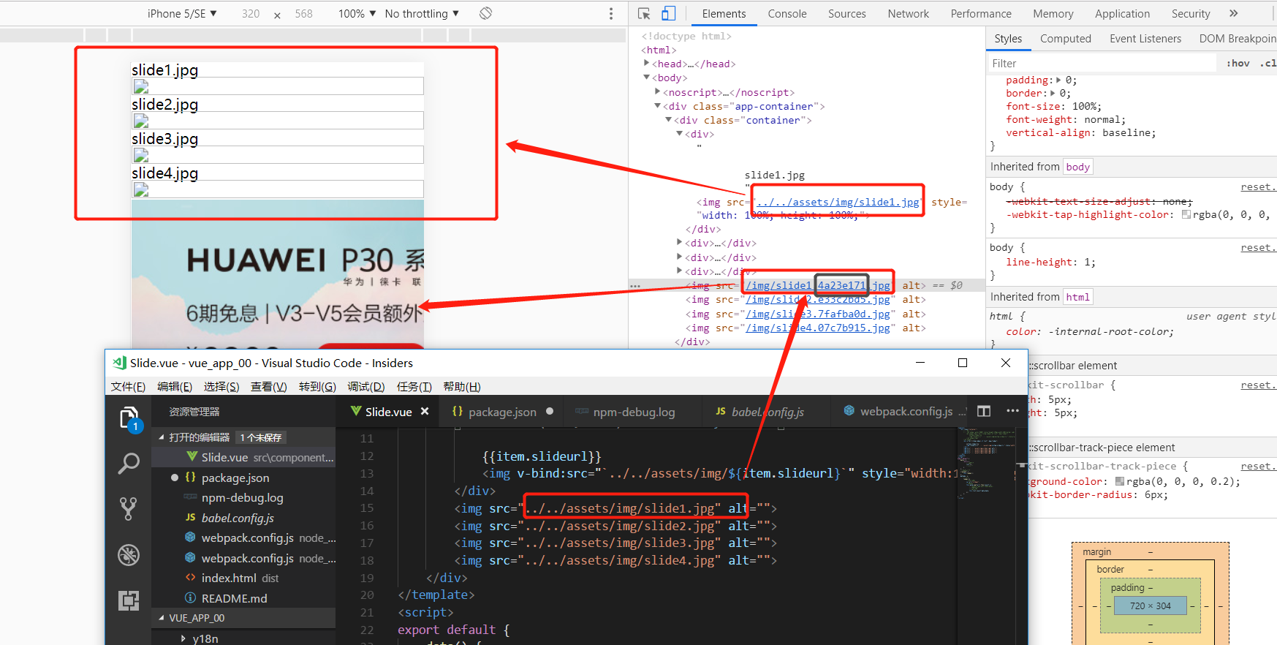The width and height of the screenshot is (1277, 645).
Task: Open the device toolbar more options menu
Action: pos(611,13)
